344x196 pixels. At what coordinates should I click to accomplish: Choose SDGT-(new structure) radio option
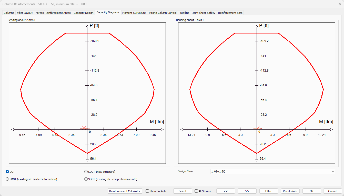(86, 172)
